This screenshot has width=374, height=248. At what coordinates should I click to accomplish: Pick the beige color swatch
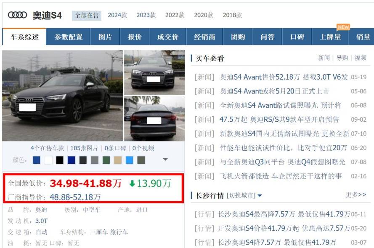pos(118,160)
